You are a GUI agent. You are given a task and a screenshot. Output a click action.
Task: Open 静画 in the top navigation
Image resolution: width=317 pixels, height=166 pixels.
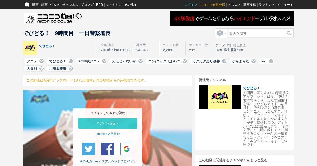[x=44, y=5]
